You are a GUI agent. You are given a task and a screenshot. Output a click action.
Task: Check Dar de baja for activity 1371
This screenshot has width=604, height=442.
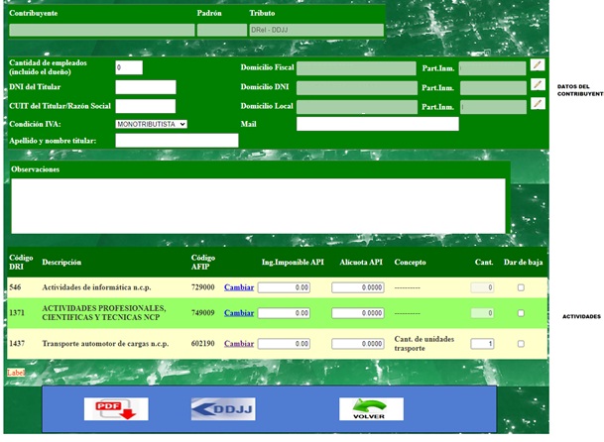pyautogui.click(x=522, y=313)
